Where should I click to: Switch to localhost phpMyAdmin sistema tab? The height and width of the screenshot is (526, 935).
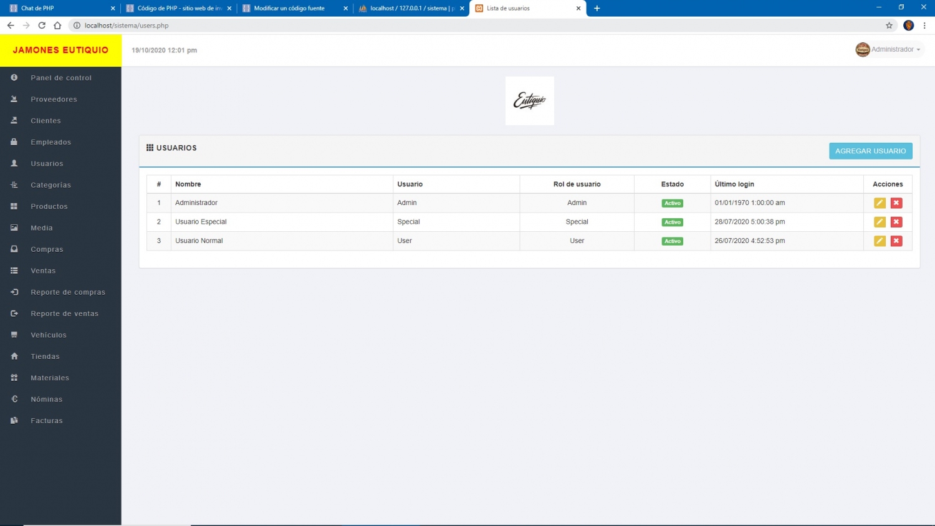coord(411,8)
